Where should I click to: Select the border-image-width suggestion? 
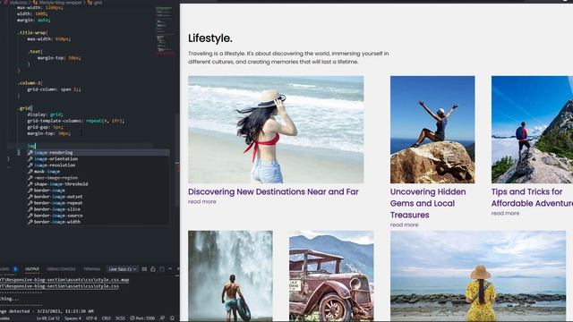[x=98, y=222]
